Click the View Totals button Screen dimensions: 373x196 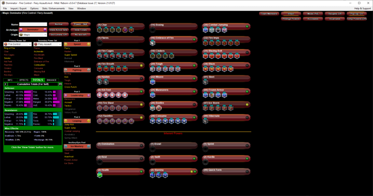pyautogui.click(x=80, y=29)
